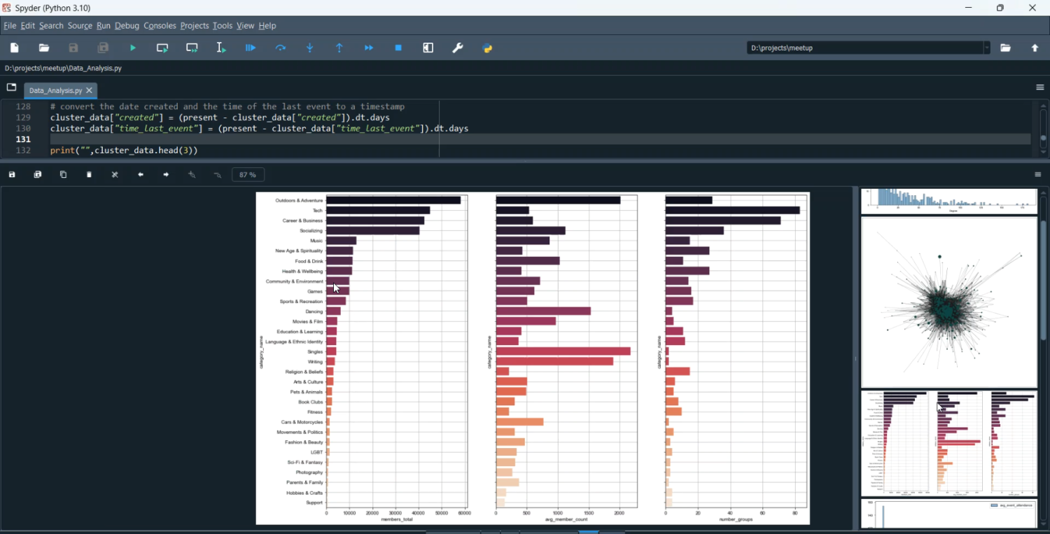The width and height of the screenshot is (1050, 534).
Task: Run the current cell
Action: 162,48
